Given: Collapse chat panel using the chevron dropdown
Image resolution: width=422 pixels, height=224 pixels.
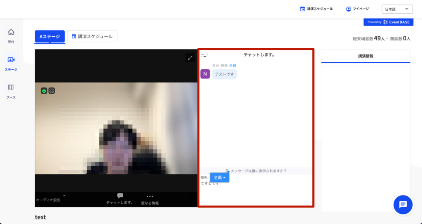Looking at the screenshot, I should [x=204, y=55].
